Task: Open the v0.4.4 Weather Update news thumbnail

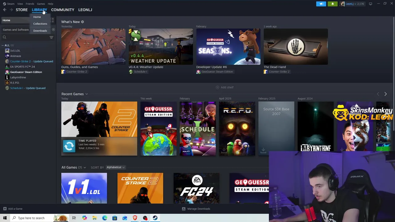Action: coord(161,47)
